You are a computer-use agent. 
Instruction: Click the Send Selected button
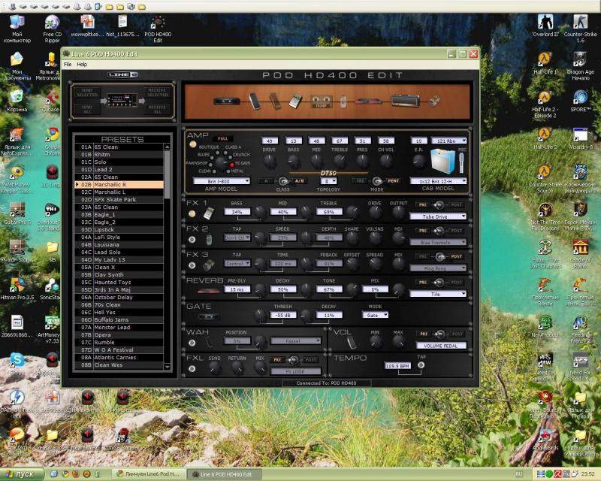86,92
